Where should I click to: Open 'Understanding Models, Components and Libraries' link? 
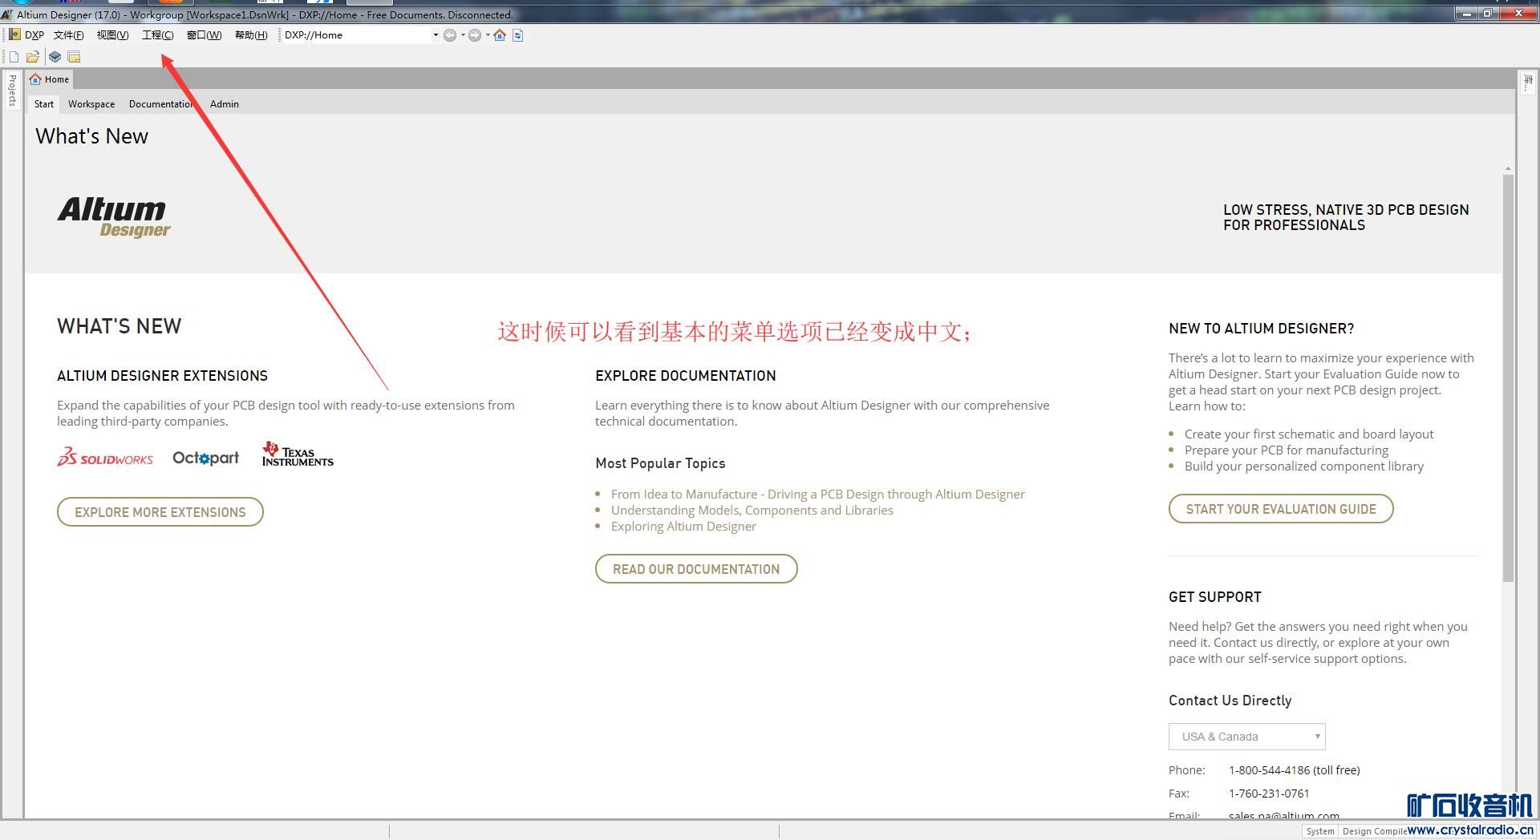(x=752, y=511)
